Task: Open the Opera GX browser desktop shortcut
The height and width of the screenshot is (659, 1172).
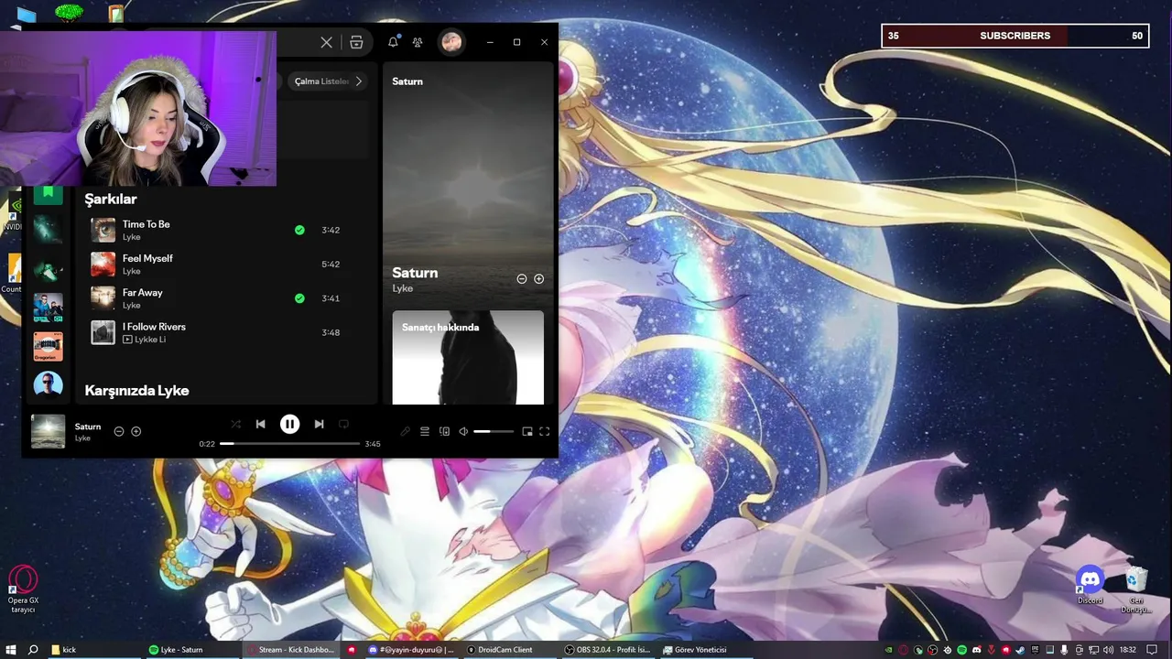Action: (x=23, y=589)
